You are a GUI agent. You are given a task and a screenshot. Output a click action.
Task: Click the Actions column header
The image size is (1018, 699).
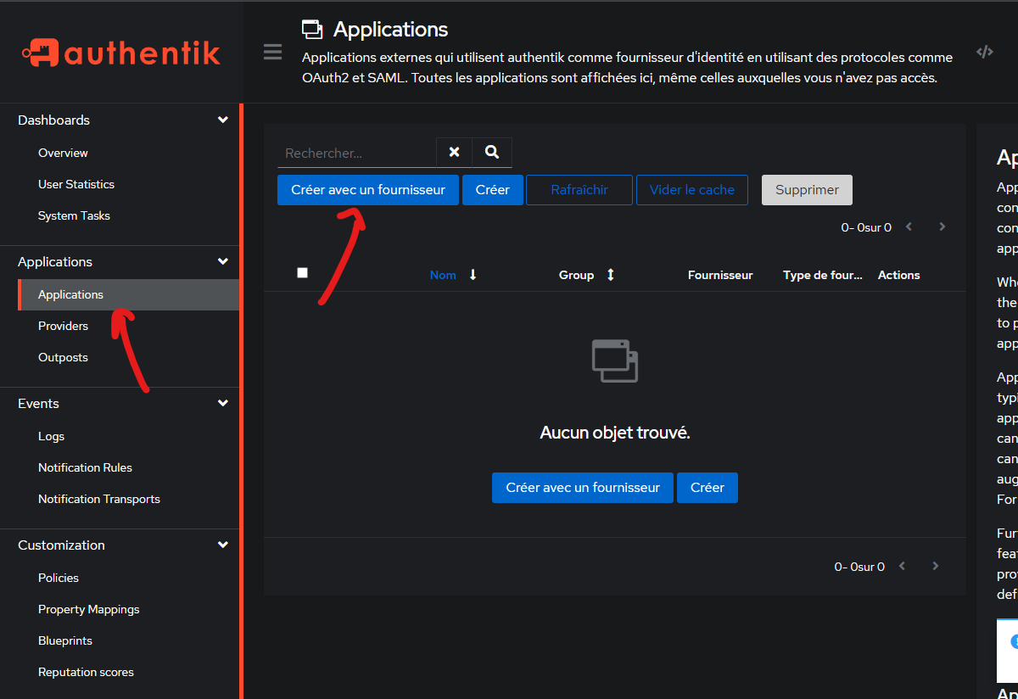click(899, 275)
